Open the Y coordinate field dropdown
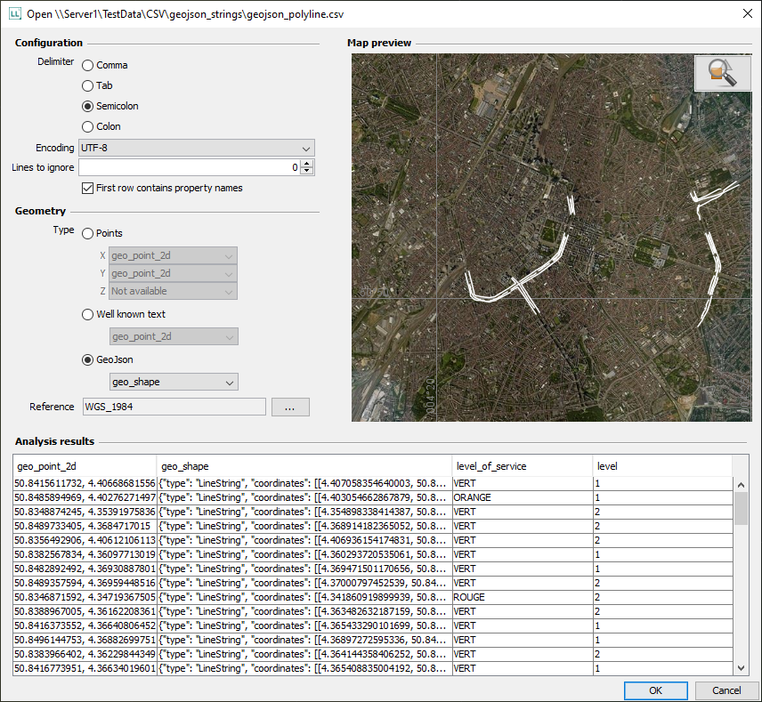762x702 pixels. tap(173, 273)
